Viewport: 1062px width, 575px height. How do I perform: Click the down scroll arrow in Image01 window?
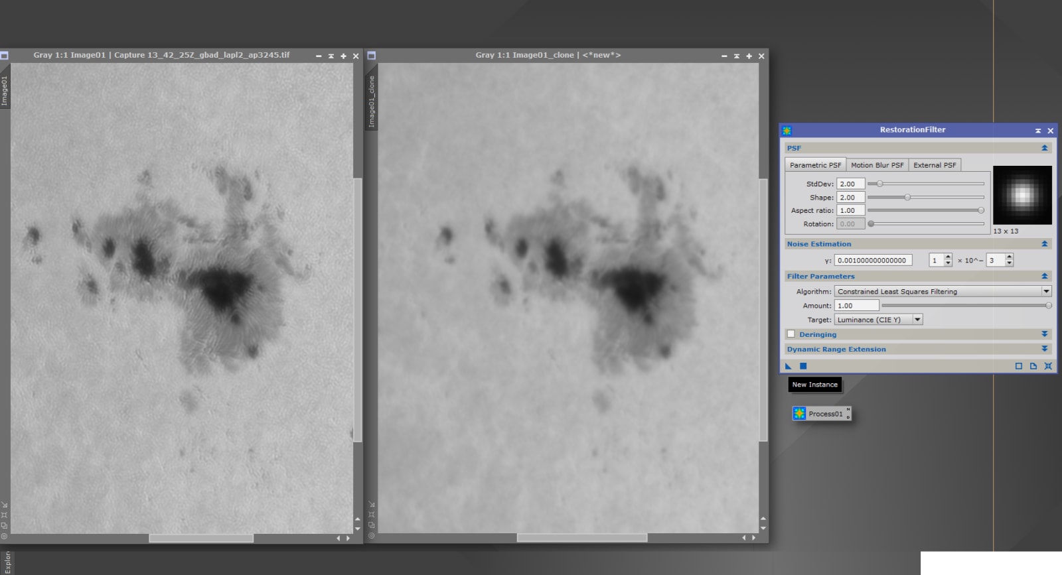coord(358,529)
